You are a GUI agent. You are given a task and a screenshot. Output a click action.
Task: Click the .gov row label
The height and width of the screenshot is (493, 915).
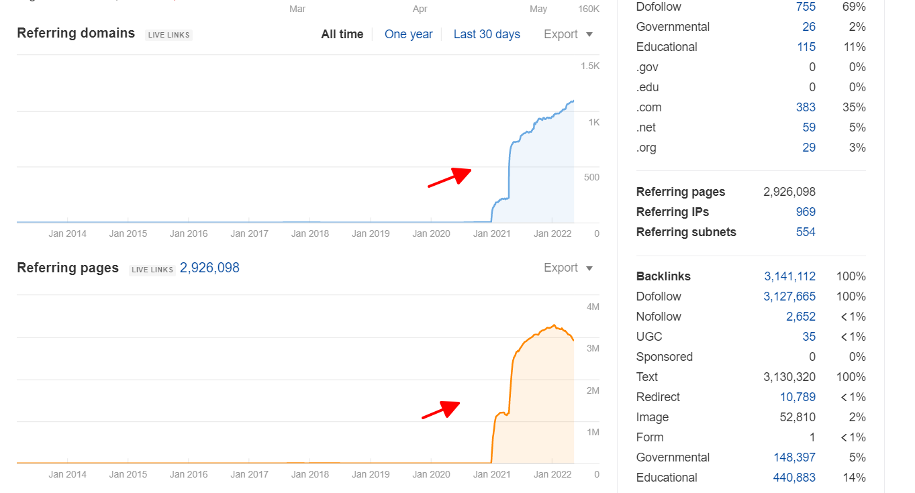[647, 67]
